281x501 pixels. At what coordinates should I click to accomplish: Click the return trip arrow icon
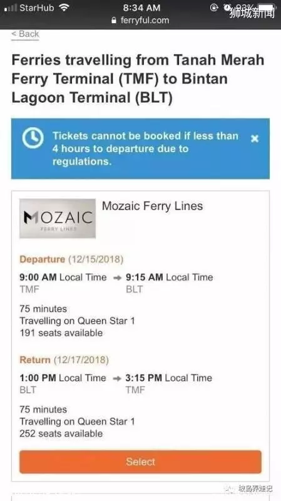click(x=117, y=378)
